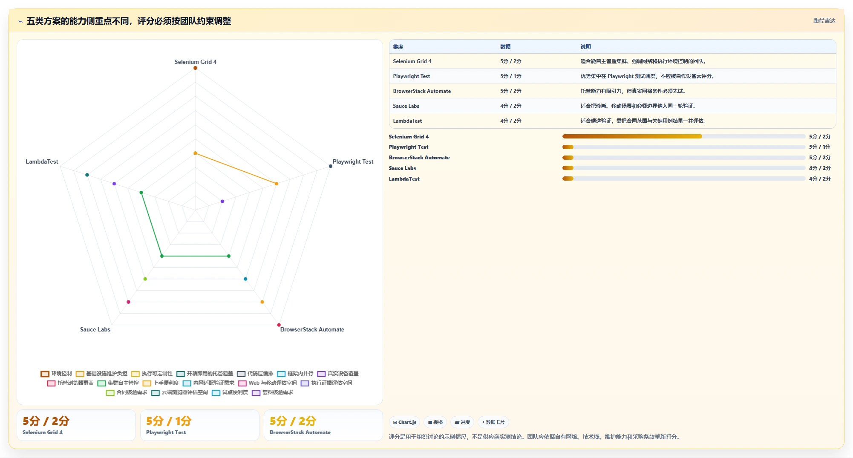Select the BrowserStack Automate table row name
853x458 pixels.
point(422,91)
